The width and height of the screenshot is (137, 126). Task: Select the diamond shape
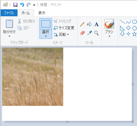pyautogui.click(x=128, y=28)
